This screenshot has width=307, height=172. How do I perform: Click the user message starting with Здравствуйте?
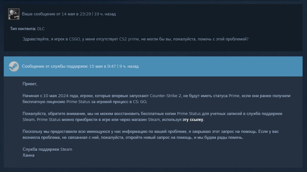tap(136, 39)
